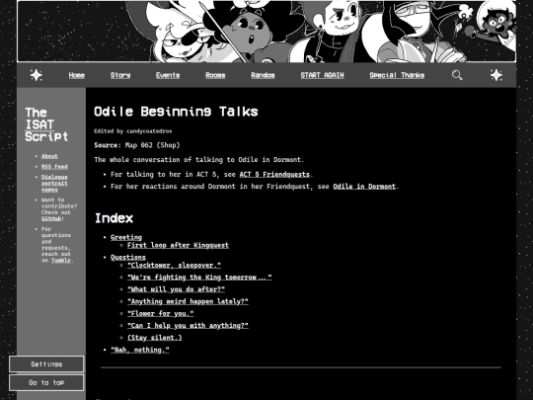
Task: Open Dialogue portrait names link
Action: [54, 183]
